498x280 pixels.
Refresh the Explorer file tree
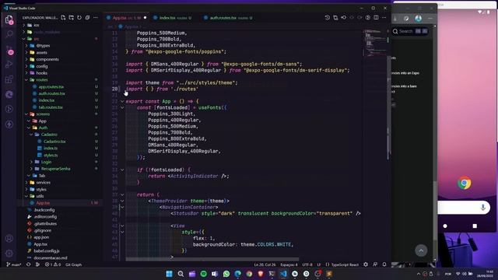(x=79, y=18)
